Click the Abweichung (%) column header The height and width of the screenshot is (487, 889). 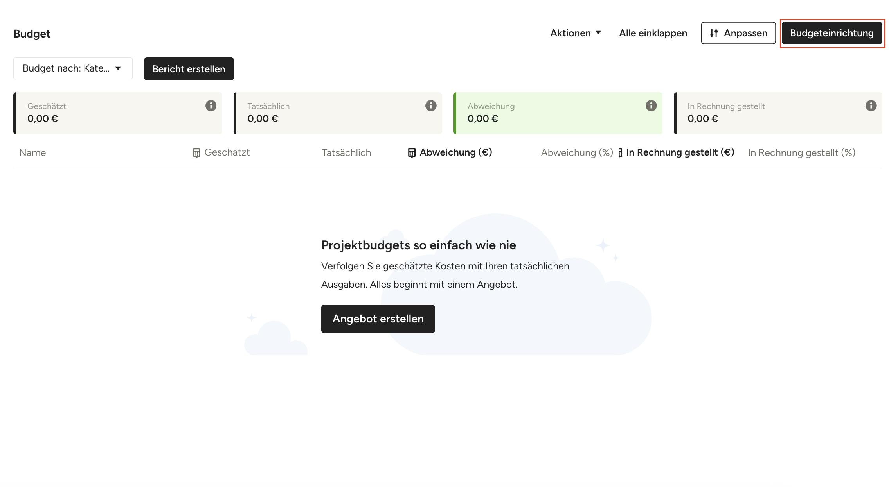coord(577,153)
